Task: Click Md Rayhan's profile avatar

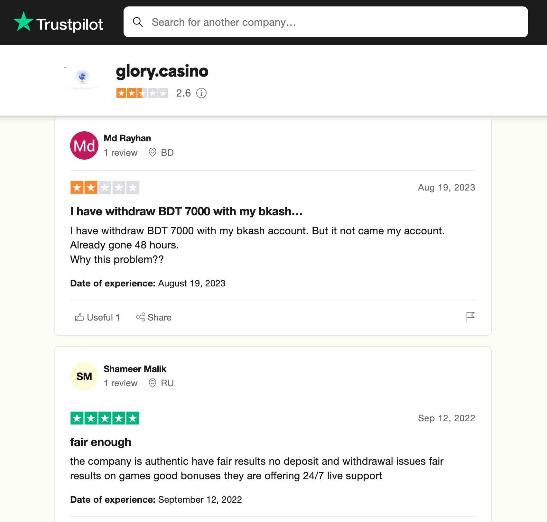Action: coord(84,145)
